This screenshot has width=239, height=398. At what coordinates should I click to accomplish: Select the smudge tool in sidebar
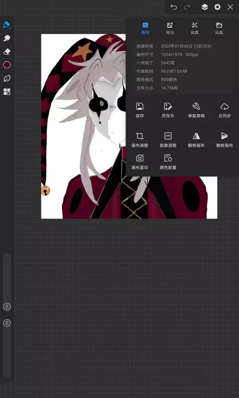click(7, 38)
